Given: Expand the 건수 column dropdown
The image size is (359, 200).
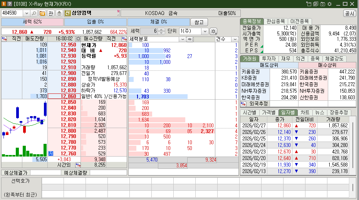Looking at the screenshot, I should click(x=235, y=39).
